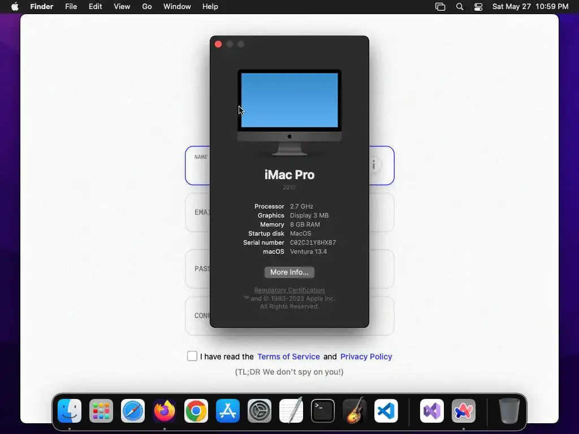Click the iMac Pro image
This screenshot has height=434, width=579.
[289, 112]
